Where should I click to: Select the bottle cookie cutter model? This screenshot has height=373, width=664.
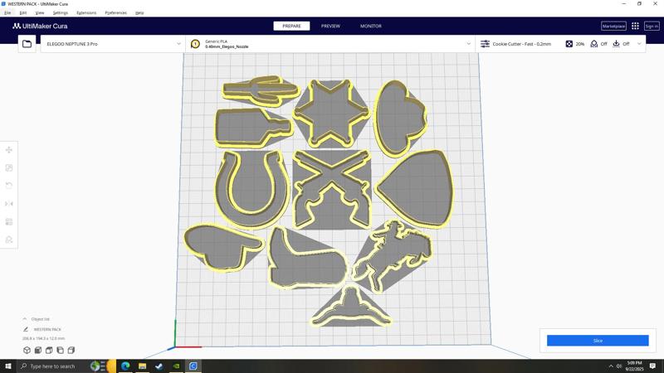coord(252,128)
